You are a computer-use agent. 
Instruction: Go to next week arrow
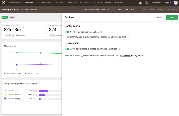(138, 10)
